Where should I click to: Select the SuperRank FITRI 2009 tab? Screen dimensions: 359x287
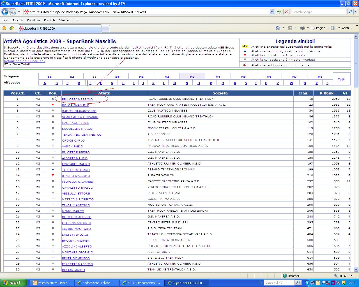point(59,28)
